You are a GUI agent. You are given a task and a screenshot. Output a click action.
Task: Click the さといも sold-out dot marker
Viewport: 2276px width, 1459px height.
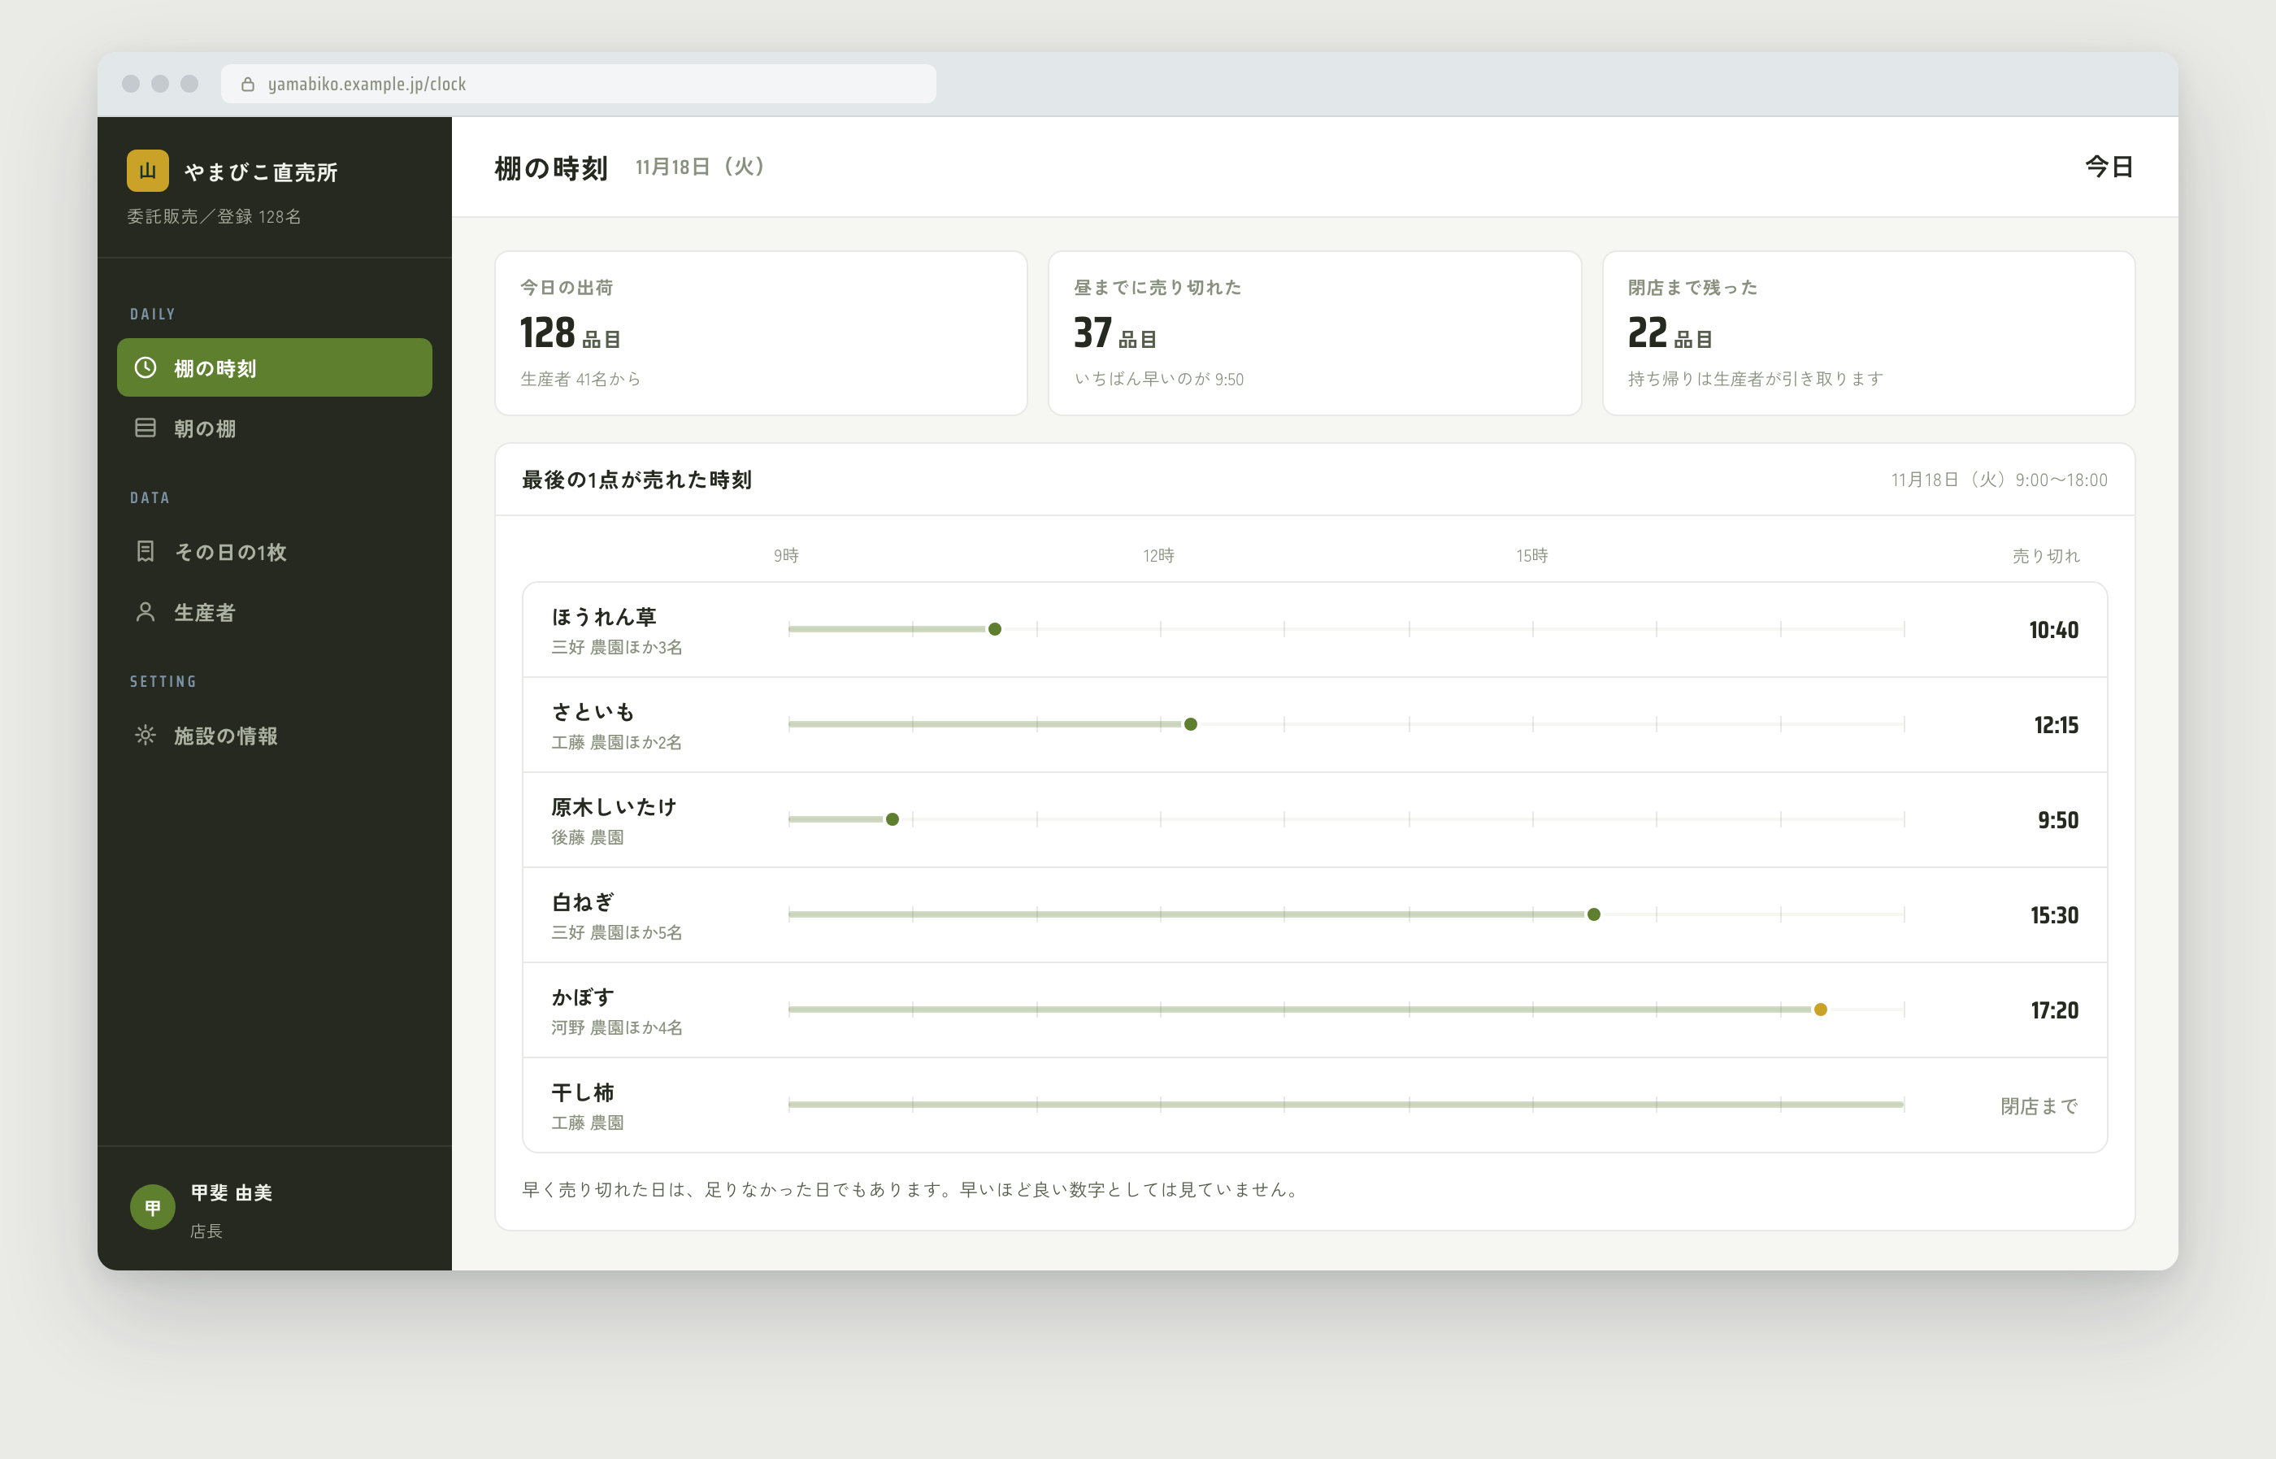pos(1191,725)
